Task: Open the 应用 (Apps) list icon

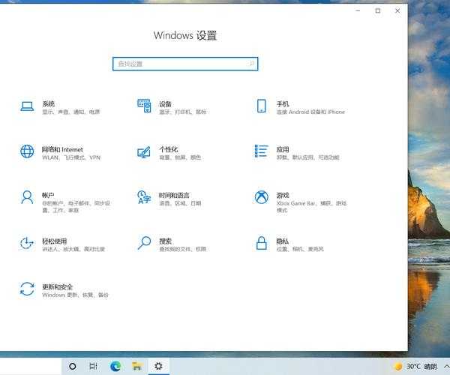Action: [262, 151]
